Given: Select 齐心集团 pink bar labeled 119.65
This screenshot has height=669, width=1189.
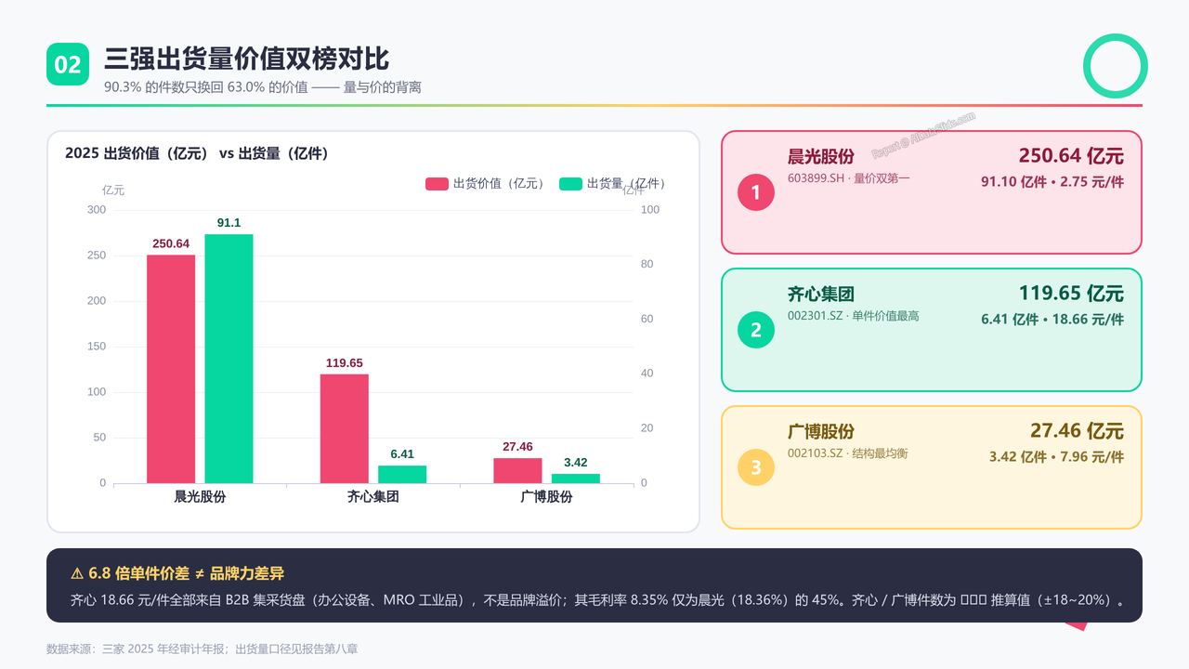Looking at the screenshot, I should pyautogui.click(x=345, y=428).
